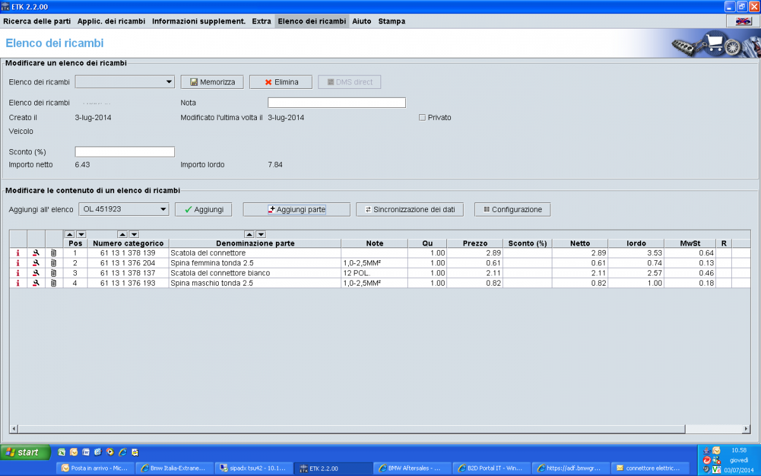Delete row 1 using its trash icon
The width and height of the screenshot is (761, 476).
point(54,253)
